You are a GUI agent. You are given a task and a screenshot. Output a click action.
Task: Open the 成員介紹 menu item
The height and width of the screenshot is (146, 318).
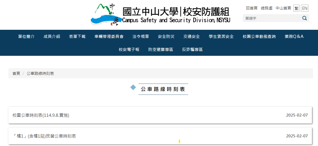click(52, 36)
